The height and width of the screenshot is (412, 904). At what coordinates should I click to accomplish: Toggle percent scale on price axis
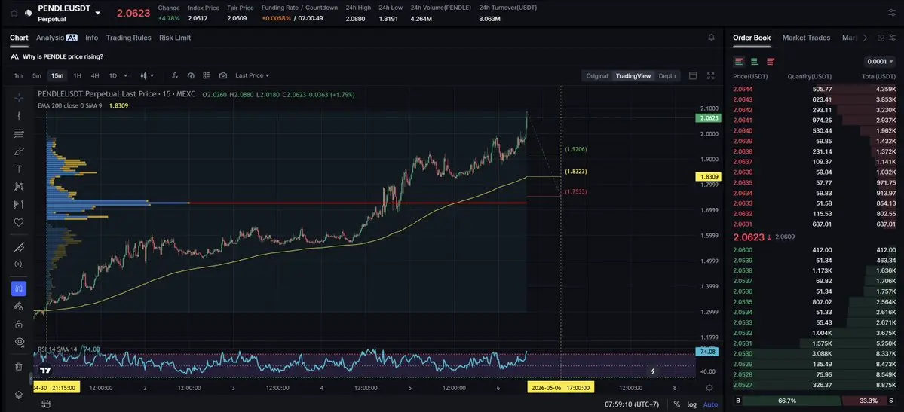676,404
